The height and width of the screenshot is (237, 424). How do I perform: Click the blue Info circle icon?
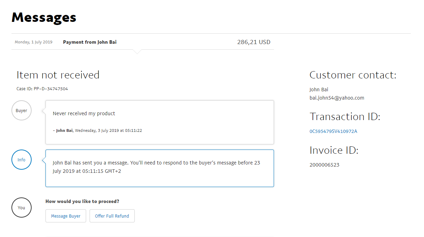[22, 160]
